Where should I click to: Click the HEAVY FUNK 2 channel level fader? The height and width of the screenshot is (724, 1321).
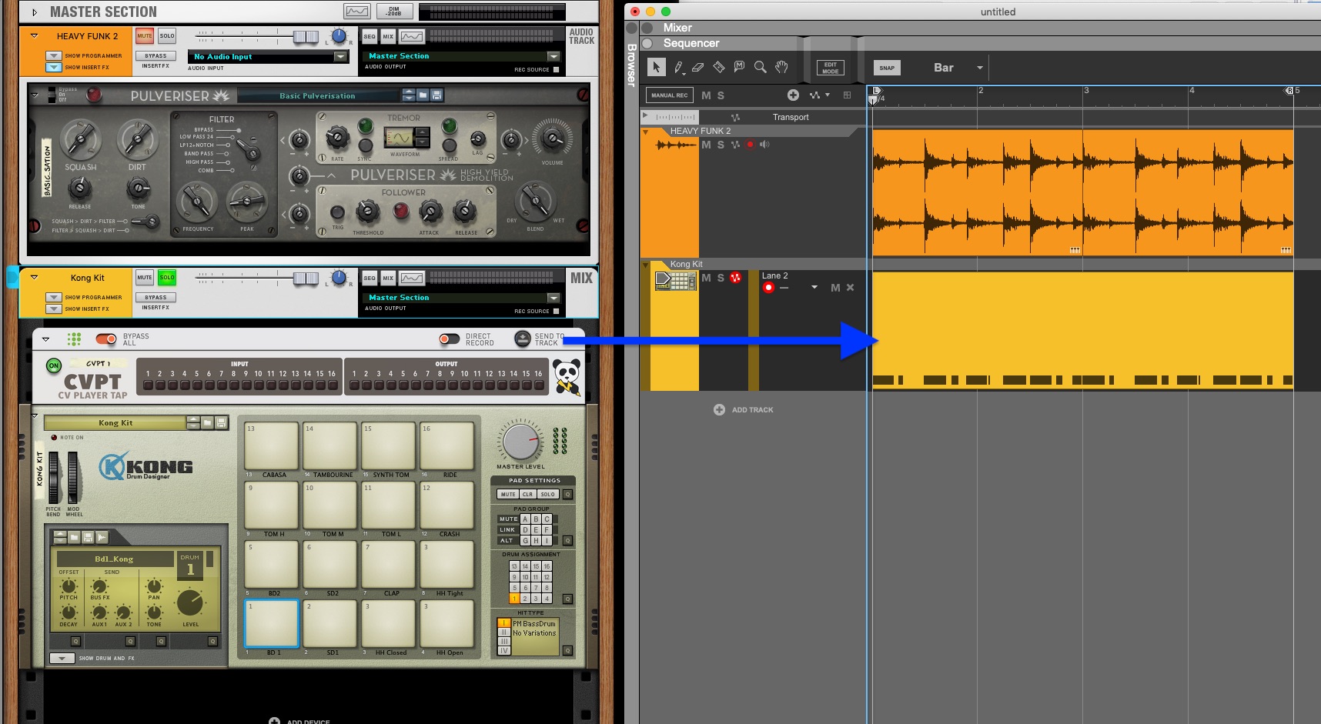click(x=306, y=36)
